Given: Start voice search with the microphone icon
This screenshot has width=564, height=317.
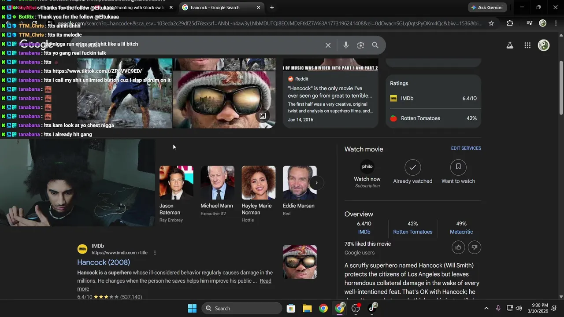Looking at the screenshot, I should 346,45.
